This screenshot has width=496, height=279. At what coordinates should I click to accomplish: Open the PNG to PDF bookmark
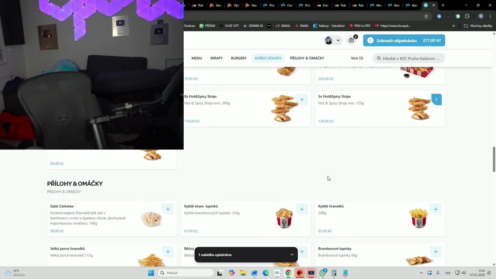[360, 26]
